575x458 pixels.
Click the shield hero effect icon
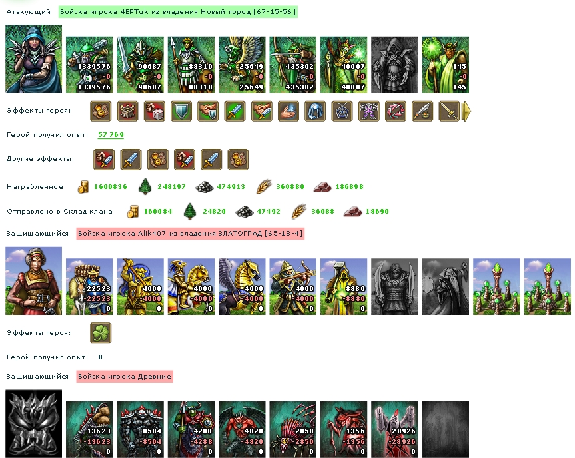[x=181, y=111]
